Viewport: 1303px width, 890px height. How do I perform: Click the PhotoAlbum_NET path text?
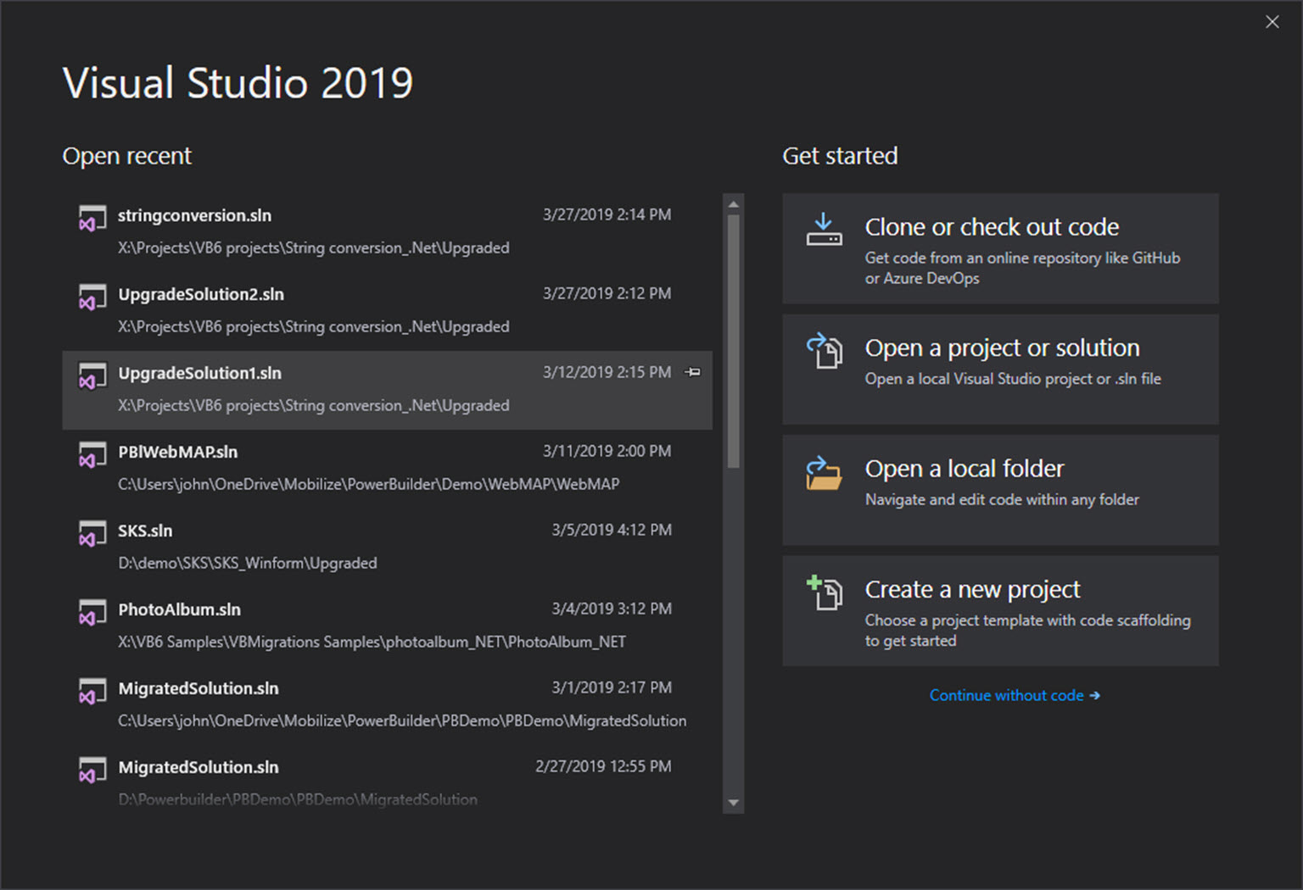tap(372, 642)
